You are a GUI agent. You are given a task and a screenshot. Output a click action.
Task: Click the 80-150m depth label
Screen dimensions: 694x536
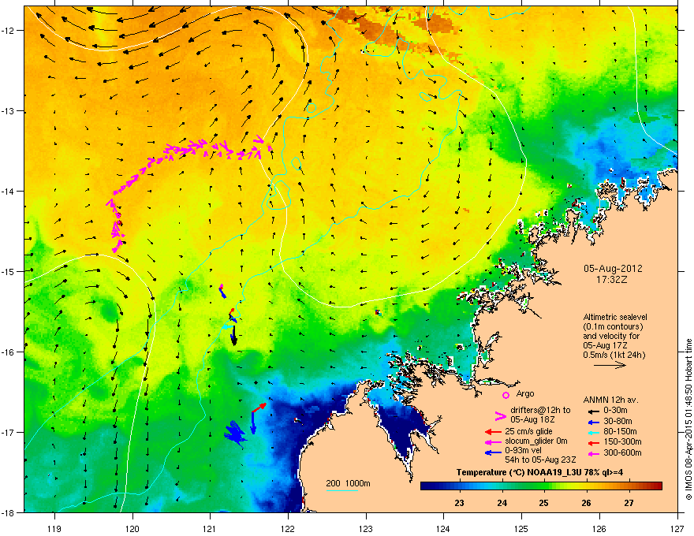(x=620, y=432)
